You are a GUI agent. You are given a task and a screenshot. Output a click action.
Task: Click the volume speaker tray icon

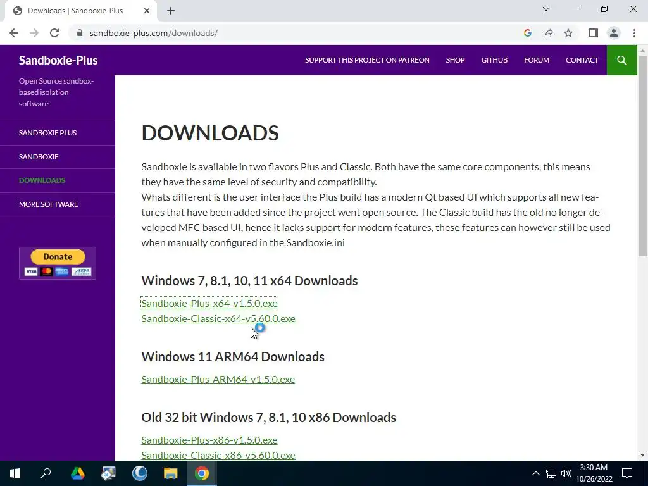(x=566, y=473)
